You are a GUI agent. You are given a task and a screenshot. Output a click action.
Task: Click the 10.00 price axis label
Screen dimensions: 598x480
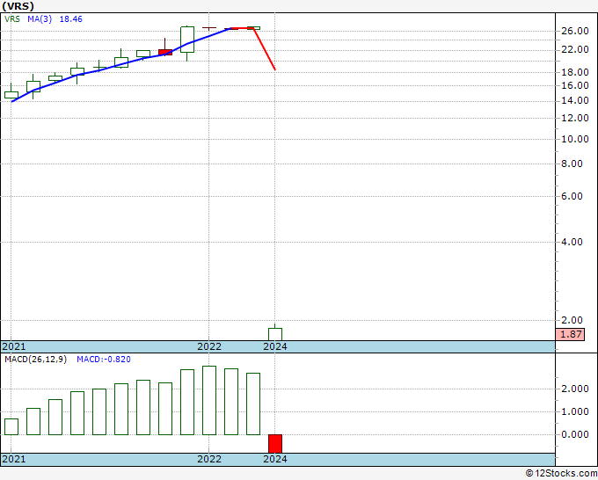(575, 140)
